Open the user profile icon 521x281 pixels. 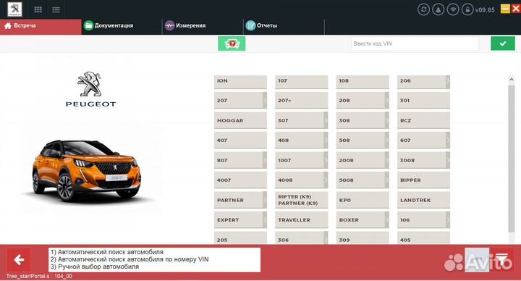(438, 9)
